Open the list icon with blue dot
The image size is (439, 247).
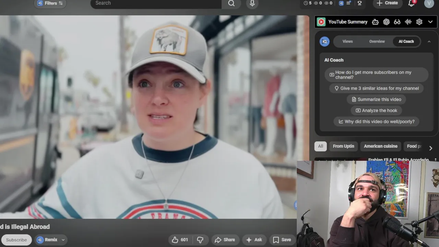(349, 3)
